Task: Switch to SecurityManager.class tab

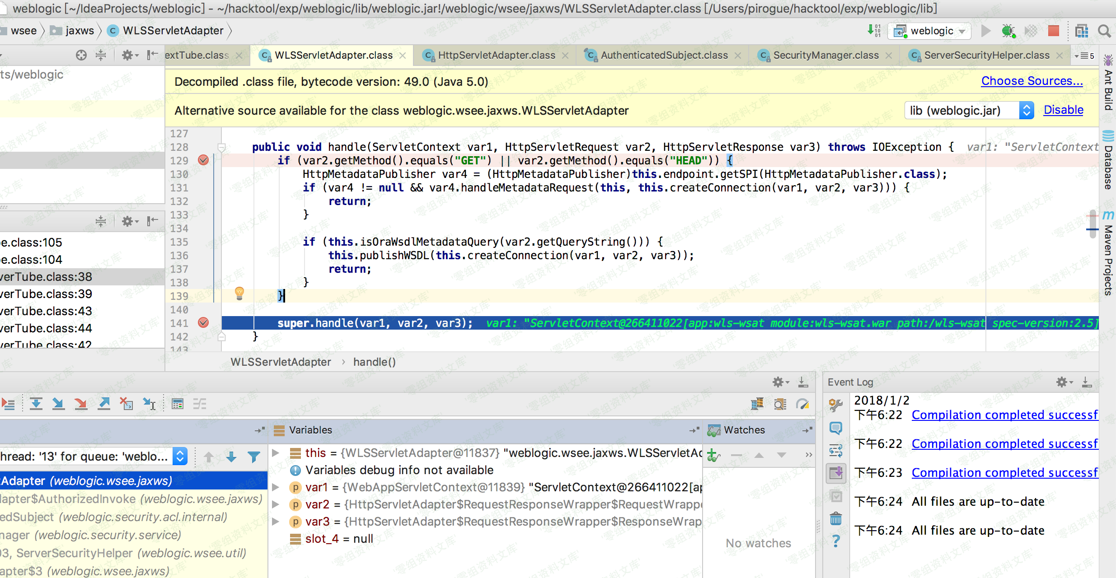Action: point(825,55)
